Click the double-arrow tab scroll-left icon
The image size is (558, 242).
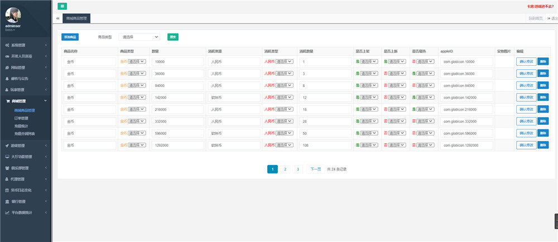(x=58, y=18)
